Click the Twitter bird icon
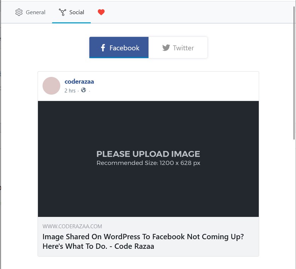The width and height of the screenshot is (296, 269). [166, 48]
